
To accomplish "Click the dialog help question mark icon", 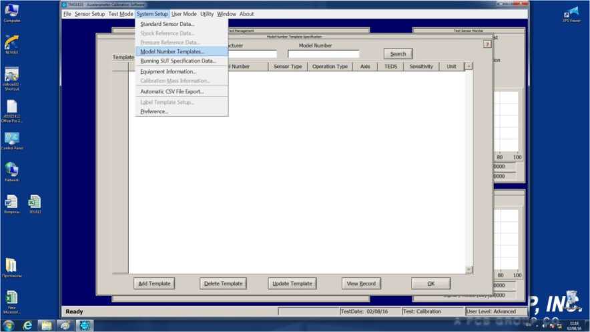I will click(x=487, y=44).
